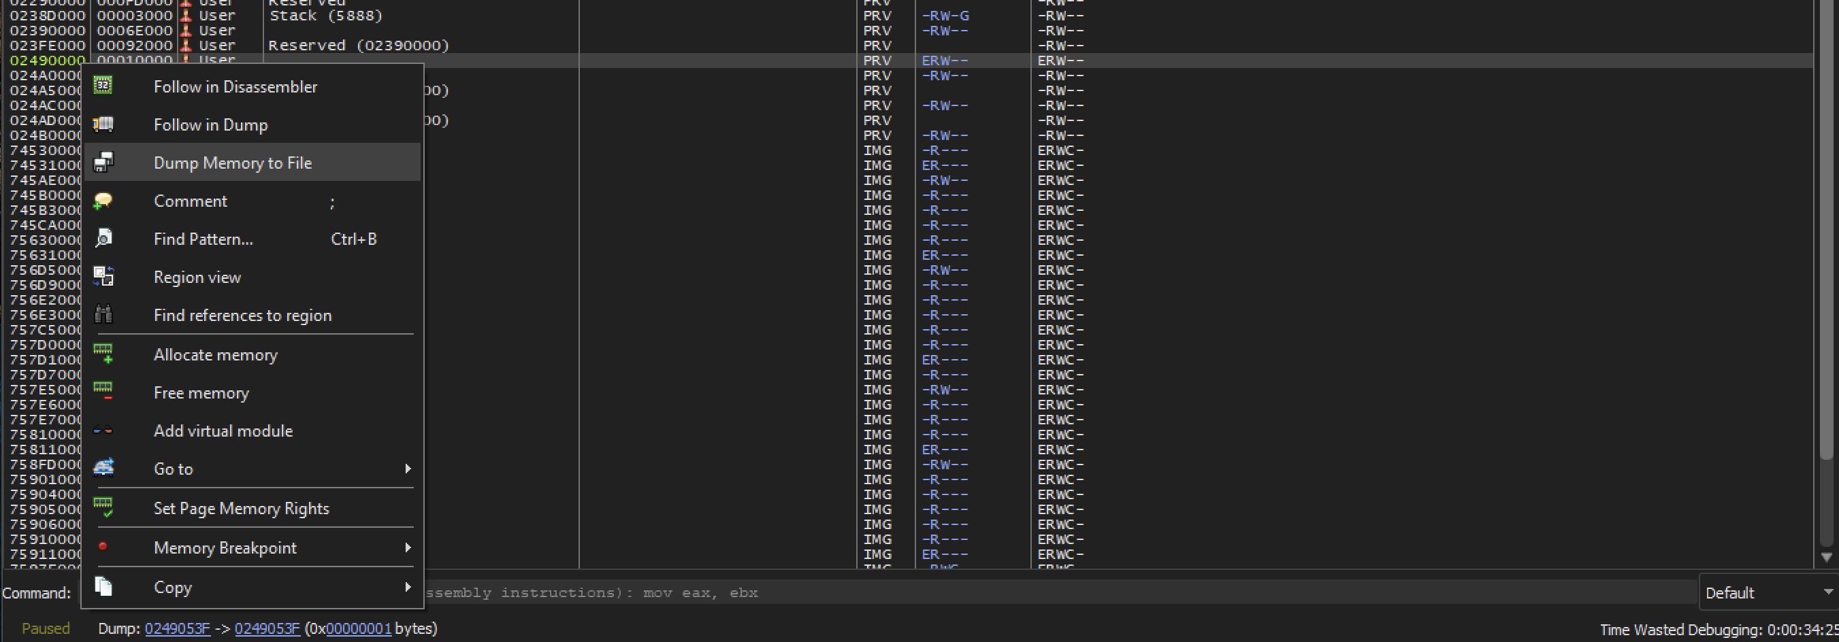
Task: Click the Region view icon
Action: coord(103,277)
